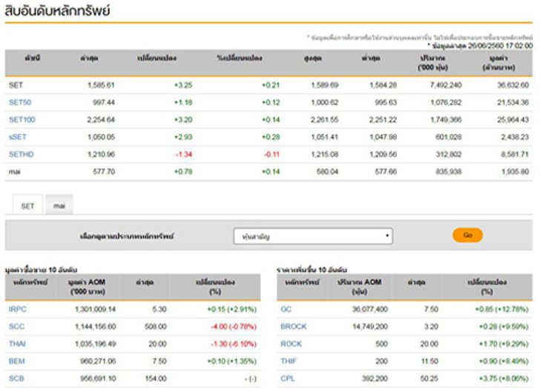Viewport: 540px width, 388px height.
Task: Select BEM change +0.10 (+1.35%)
Action: coord(231,361)
